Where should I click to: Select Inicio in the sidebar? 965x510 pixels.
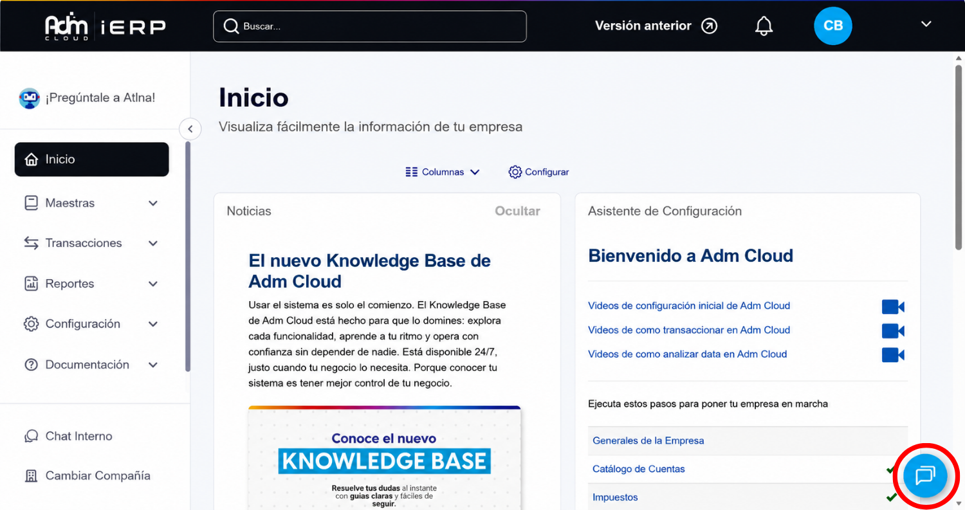coord(91,159)
